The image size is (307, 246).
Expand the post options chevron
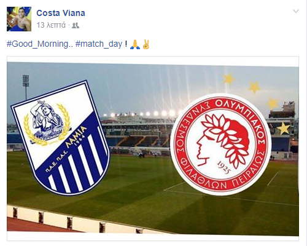coord(296,11)
